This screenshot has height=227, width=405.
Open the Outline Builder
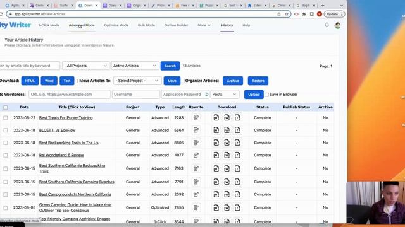176,25
